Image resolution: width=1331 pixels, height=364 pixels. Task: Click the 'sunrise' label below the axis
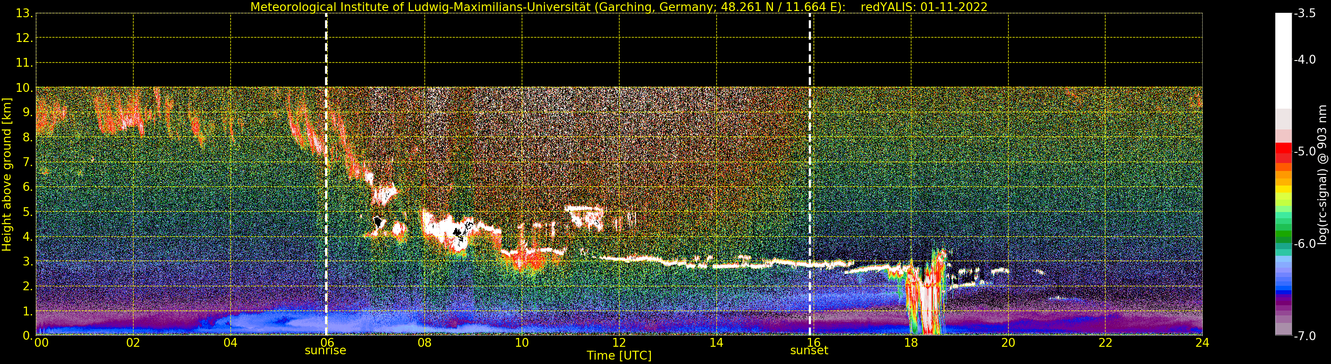325,351
